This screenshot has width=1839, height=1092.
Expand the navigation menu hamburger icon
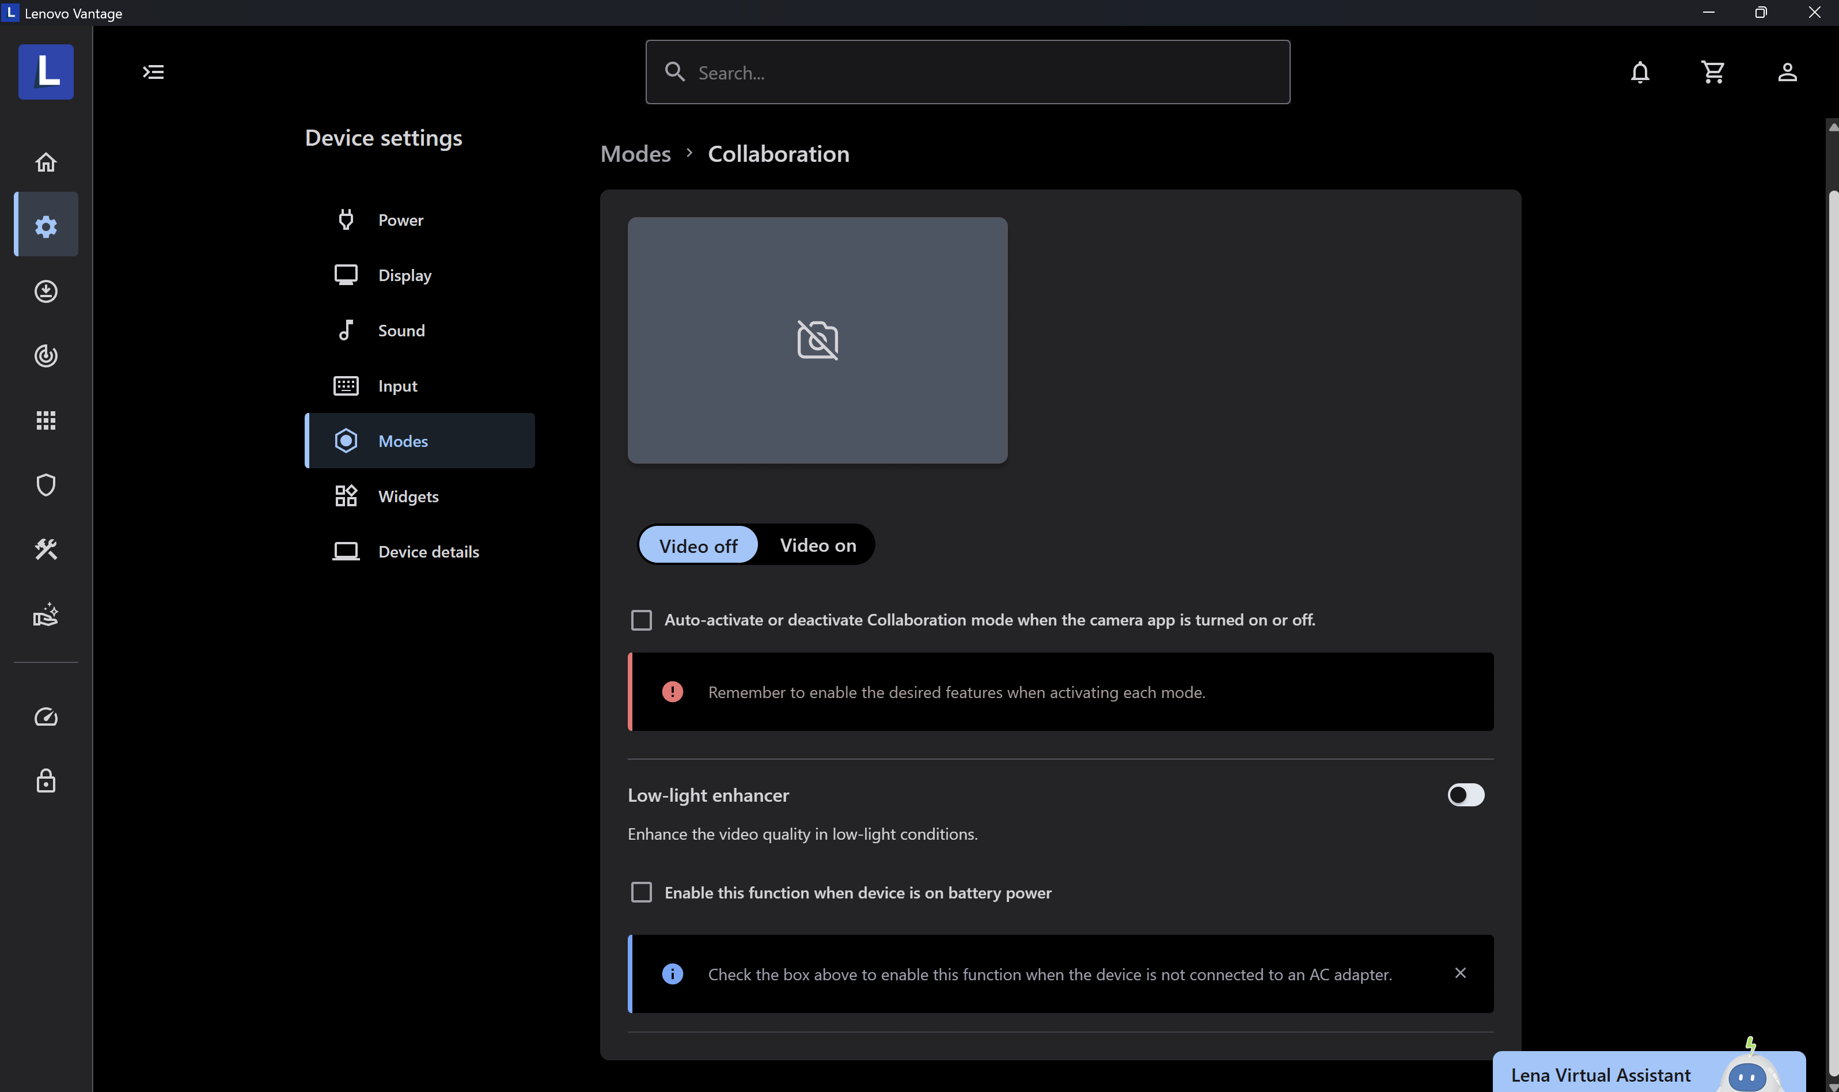click(x=153, y=72)
